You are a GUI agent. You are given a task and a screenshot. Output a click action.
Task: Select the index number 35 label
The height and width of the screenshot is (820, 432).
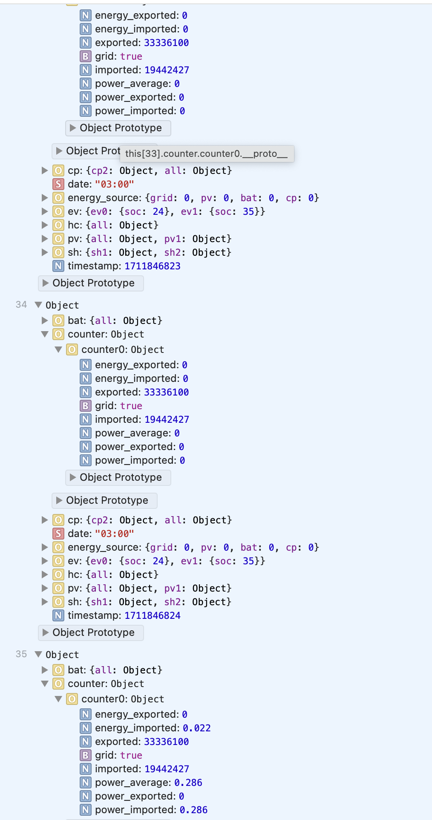click(21, 654)
